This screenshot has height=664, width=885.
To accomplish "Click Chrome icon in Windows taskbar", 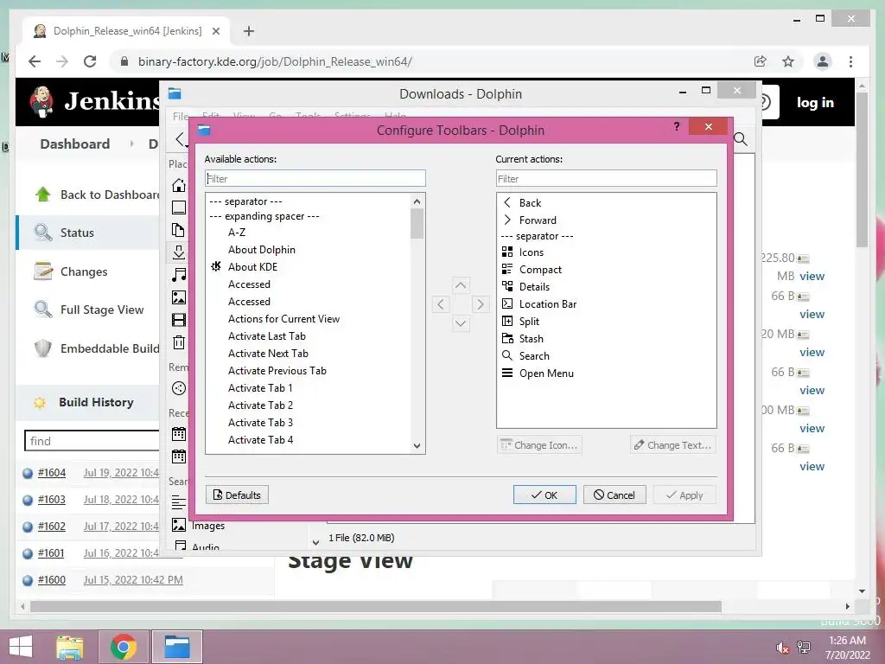I will (x=124, y=647).
